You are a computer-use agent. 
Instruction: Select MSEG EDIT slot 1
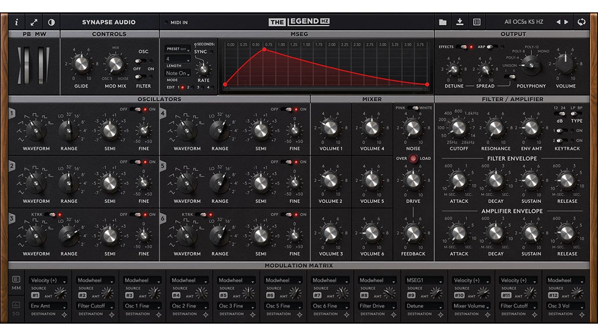pos(183,88)
